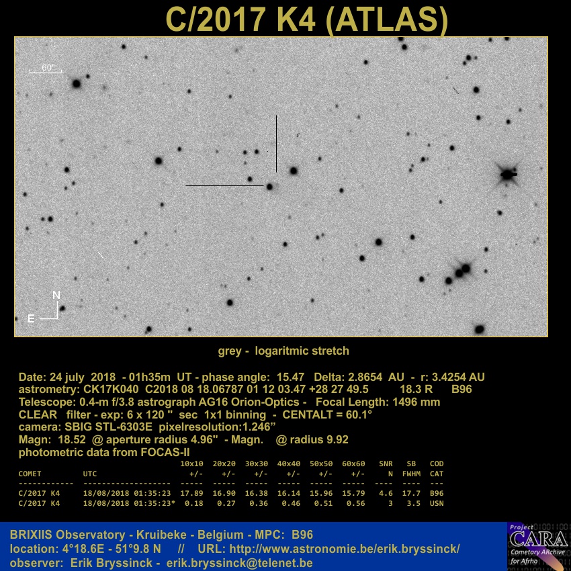The image size is (571, 571).
Task: Click the "20x20" column header
Action: click(224, 464)
